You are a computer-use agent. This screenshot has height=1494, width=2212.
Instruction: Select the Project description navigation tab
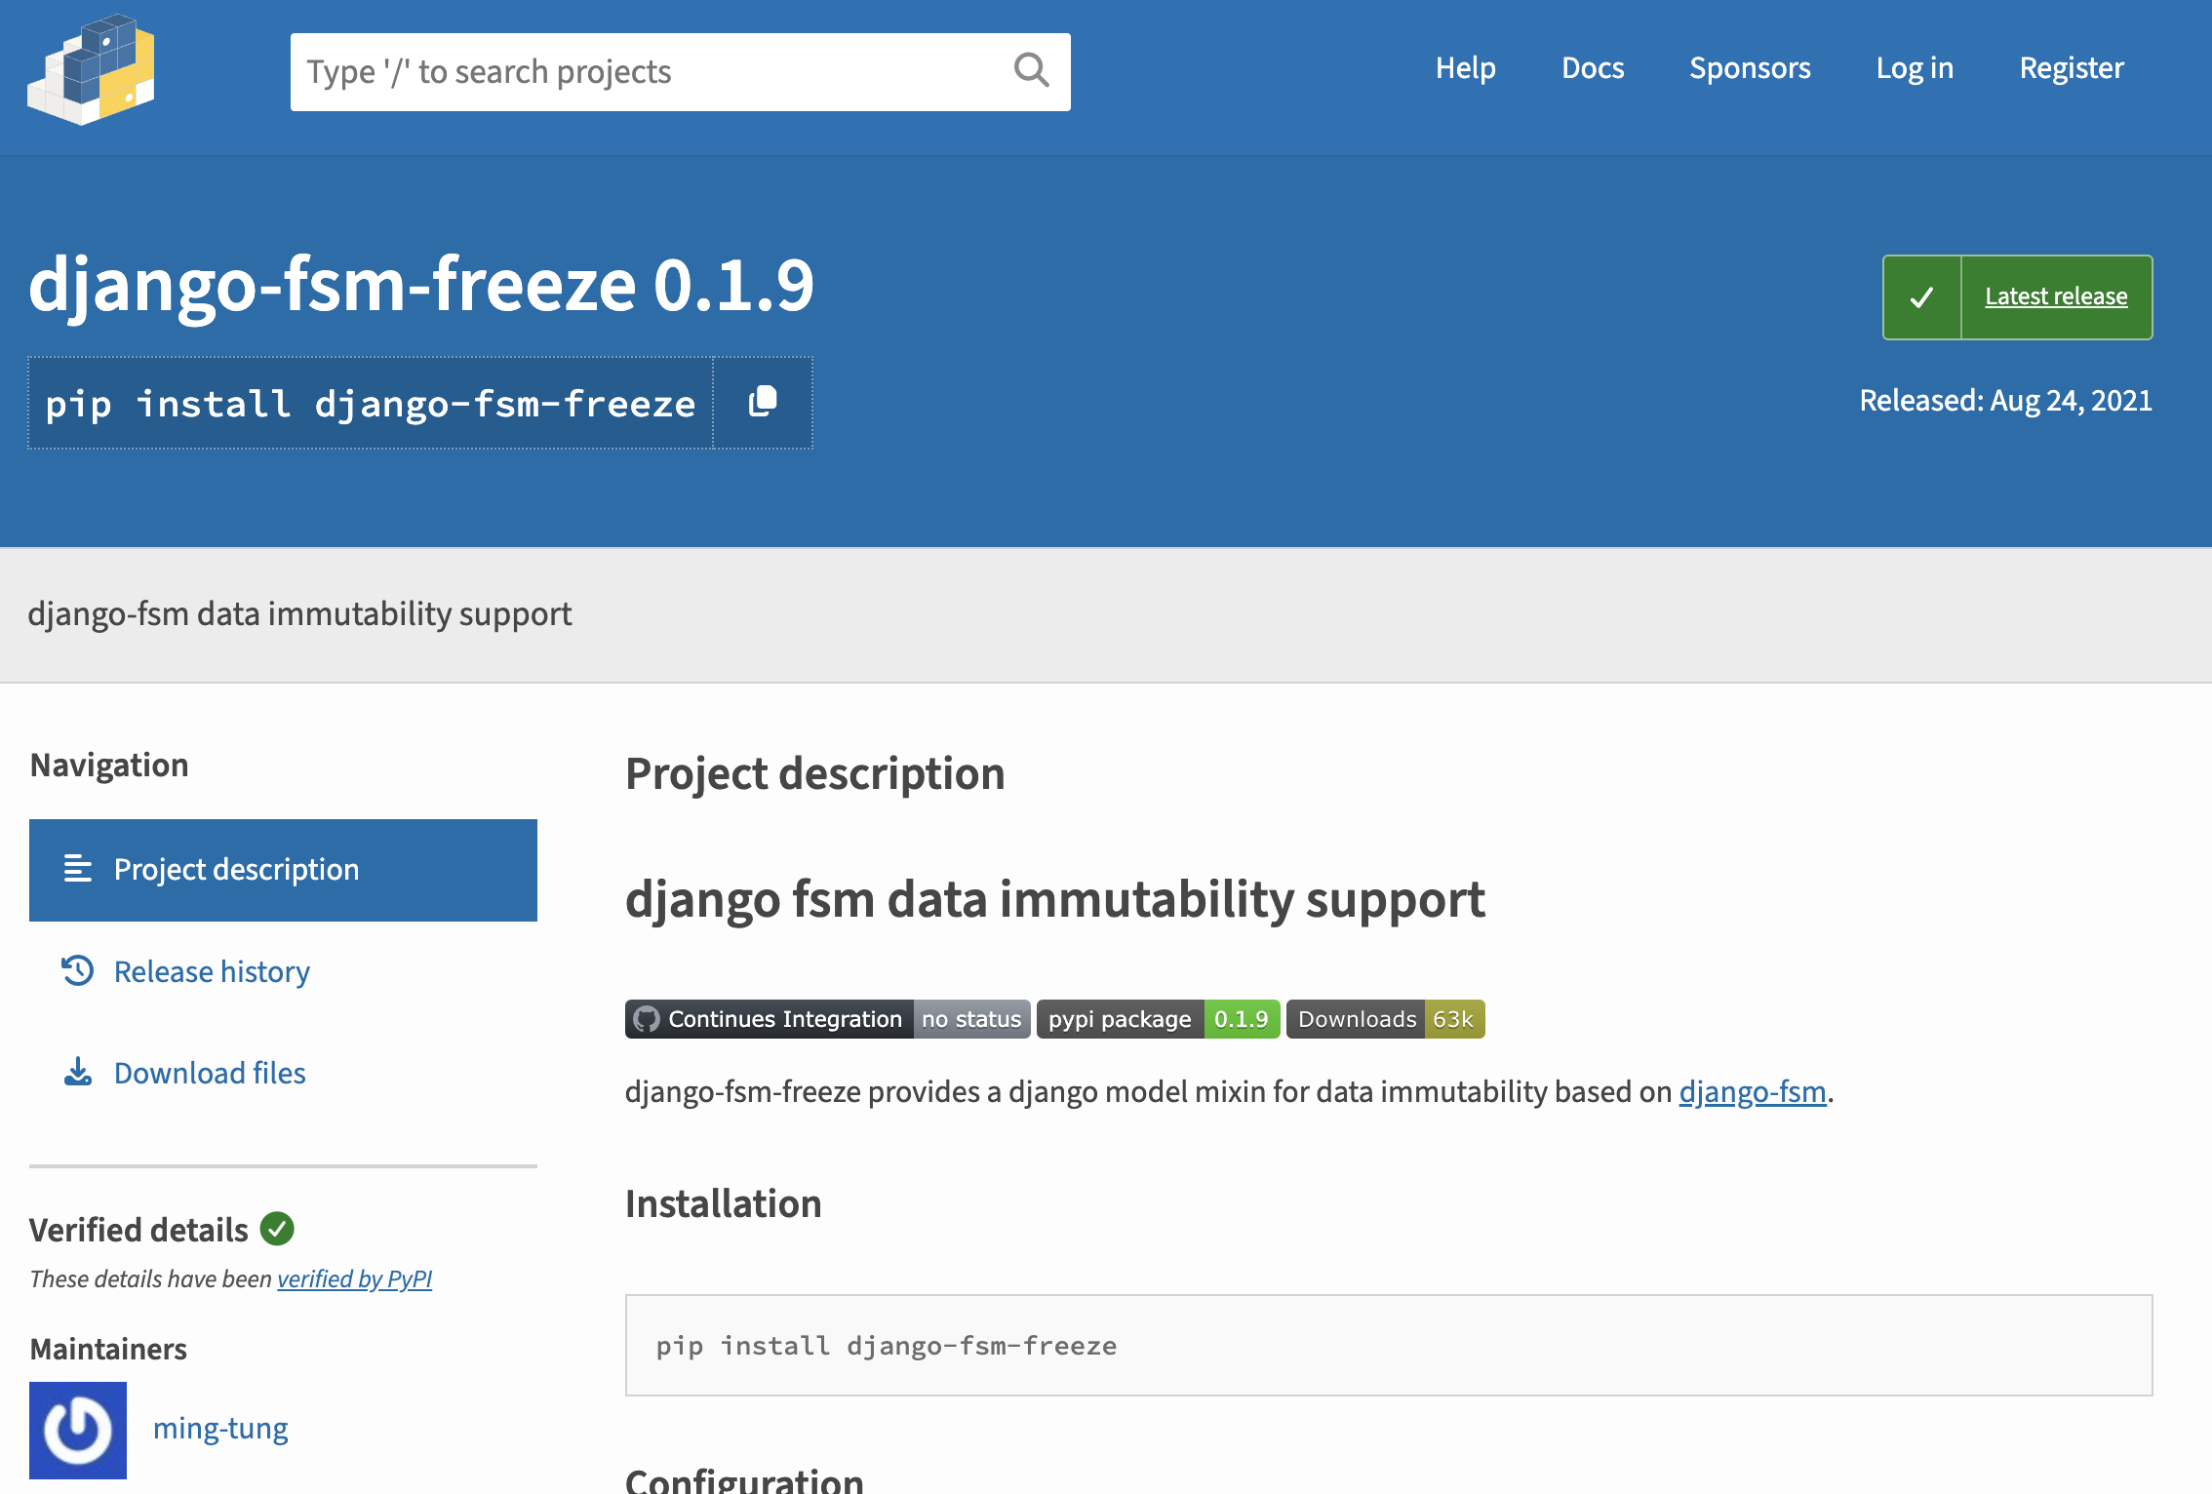283,870
